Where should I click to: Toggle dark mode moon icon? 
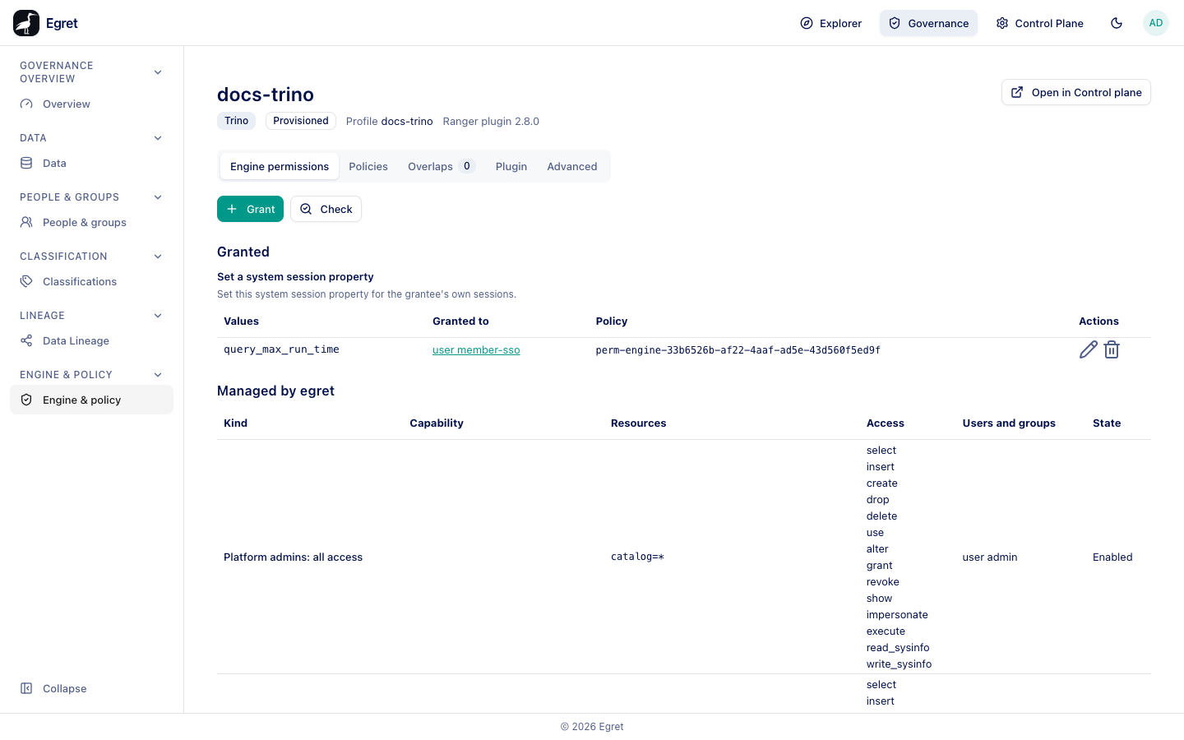point(1117,23)
